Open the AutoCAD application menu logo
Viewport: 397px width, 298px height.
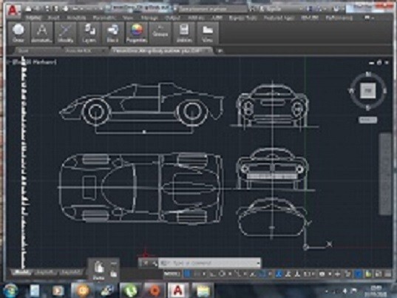(x=13, y=10)
